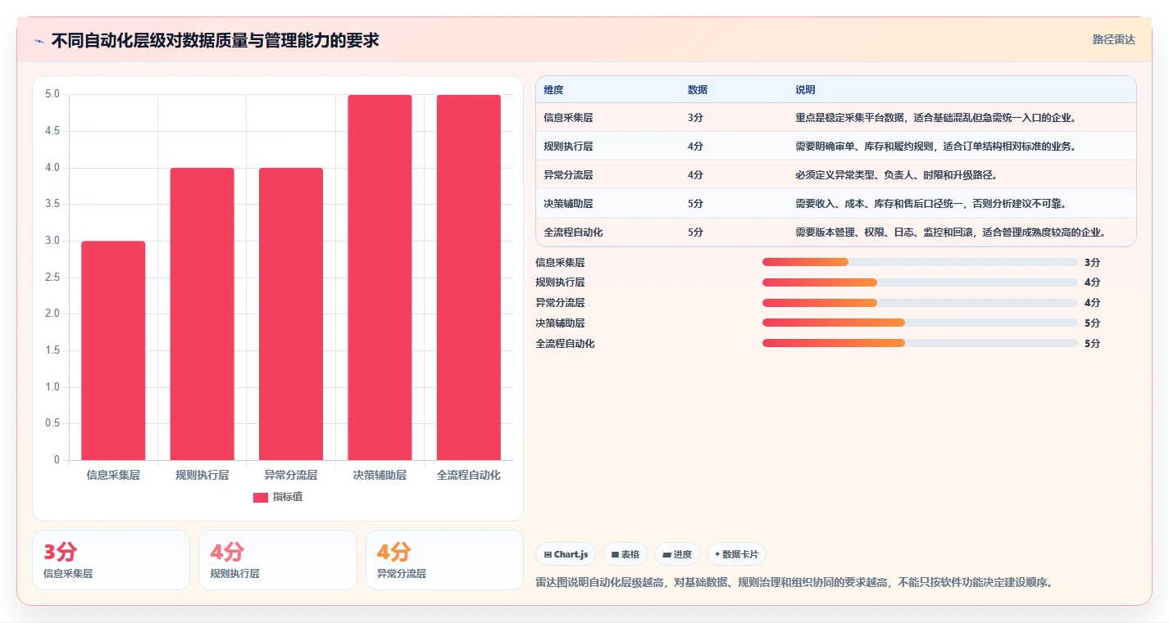Click the 5.0 y-axis tick label

pos(52,94)
